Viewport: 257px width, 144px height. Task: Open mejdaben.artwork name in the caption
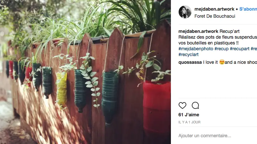click(198, 31)
